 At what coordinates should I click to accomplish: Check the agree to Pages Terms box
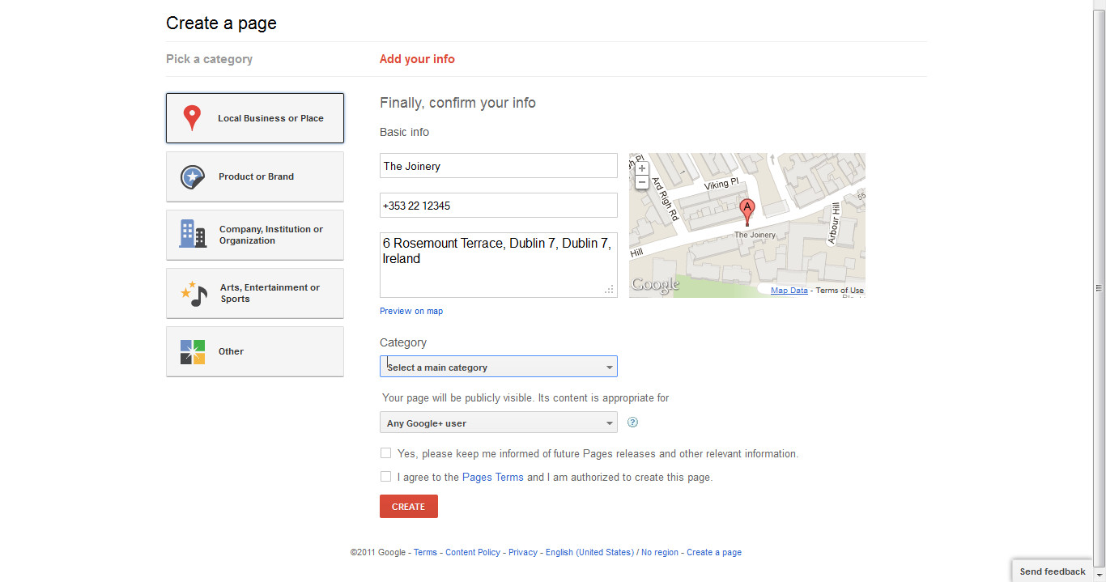click(x=386, y=477)
